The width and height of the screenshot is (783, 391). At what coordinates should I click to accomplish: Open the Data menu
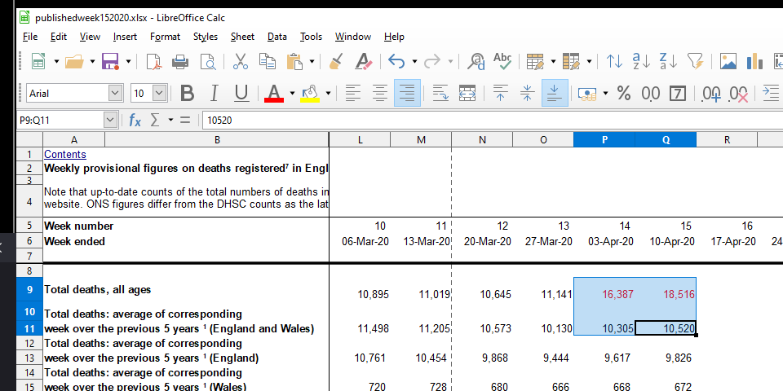276,37
